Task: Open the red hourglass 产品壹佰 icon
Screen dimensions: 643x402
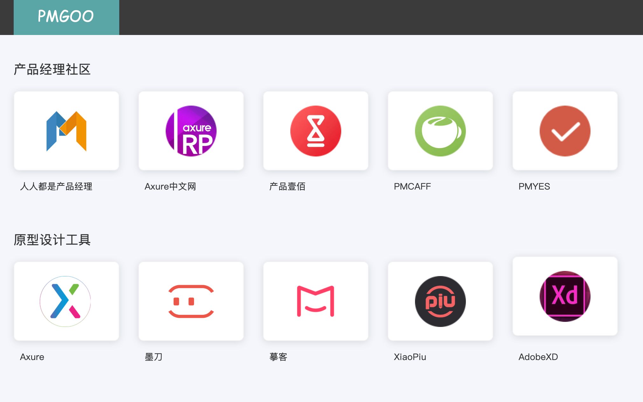Action: coord(316,131)
